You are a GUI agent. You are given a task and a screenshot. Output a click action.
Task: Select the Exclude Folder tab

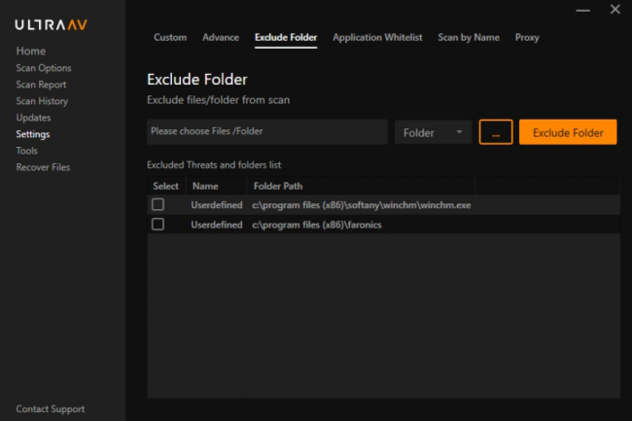pyautogui.click(x=286, y=38)
